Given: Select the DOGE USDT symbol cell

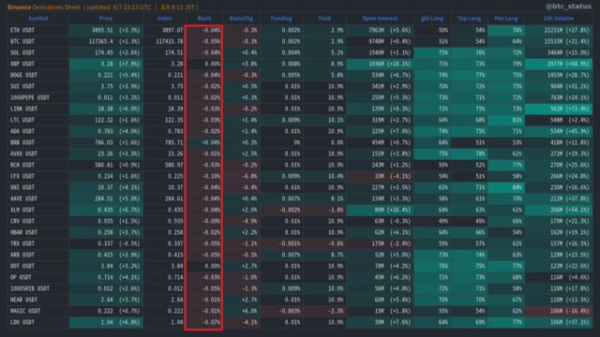Looking at the screenshot, I should click(x=38, y=75).
